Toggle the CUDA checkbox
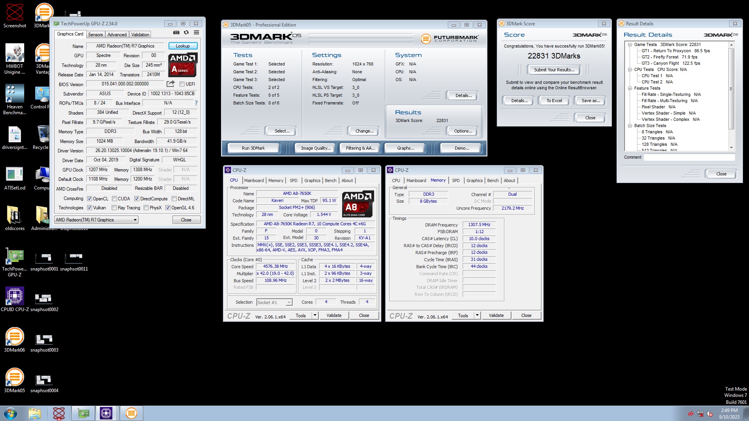 tap(114, 199)
